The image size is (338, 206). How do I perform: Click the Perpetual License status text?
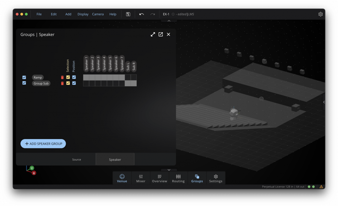point(283,187)
